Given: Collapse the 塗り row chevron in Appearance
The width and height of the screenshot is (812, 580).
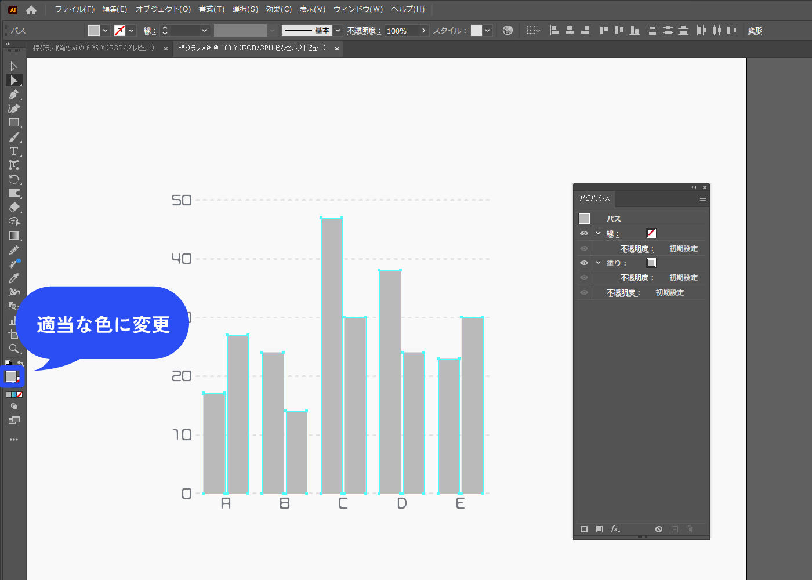Looking at the screenshot, I should 598,263.
